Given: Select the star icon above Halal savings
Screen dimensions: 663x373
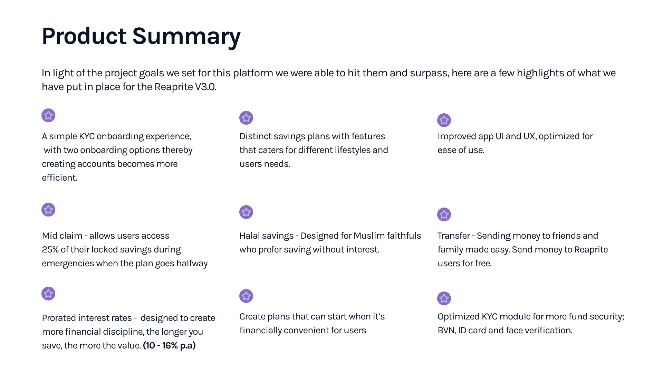Looking at the screenshot, I should pyautogui.click(x=246, y=212).
